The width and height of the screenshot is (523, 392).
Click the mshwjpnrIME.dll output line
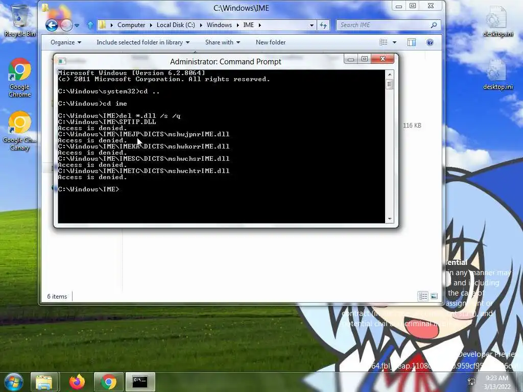(144, 134)
